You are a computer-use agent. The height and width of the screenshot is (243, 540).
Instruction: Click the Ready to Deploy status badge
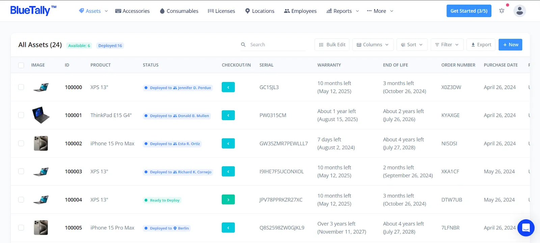[x=162, y=200]
